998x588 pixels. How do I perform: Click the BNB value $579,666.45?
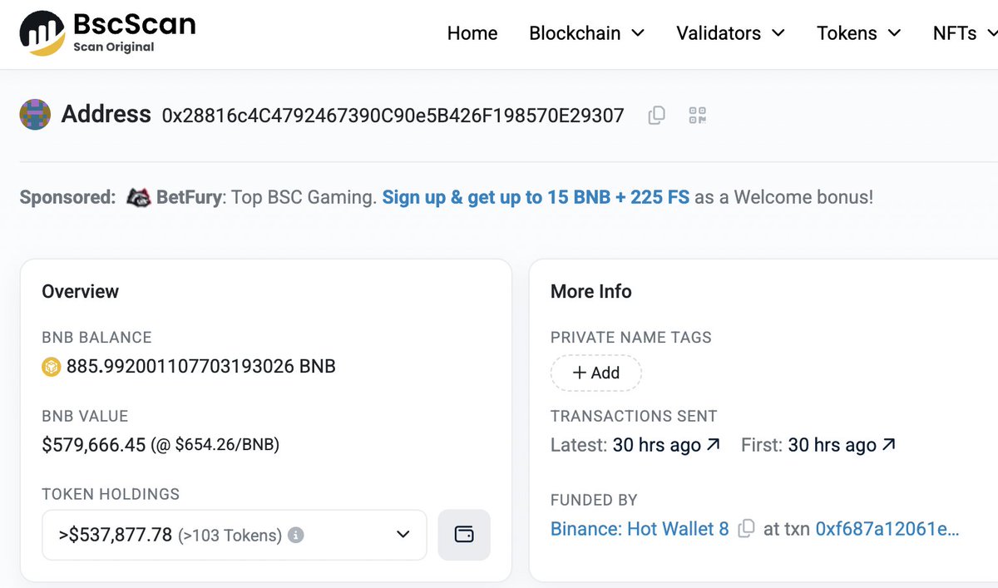click(94, 445)
